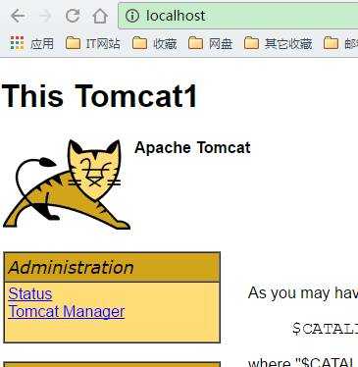Image resolution: width=358 pixels, height=367 pixels.
Task: Open the Tomcat Manager link
Action: (x=67, y=311)
